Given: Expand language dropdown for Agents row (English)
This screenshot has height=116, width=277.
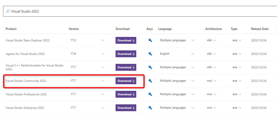Looking at the screenshot, I should click(193, 54).
